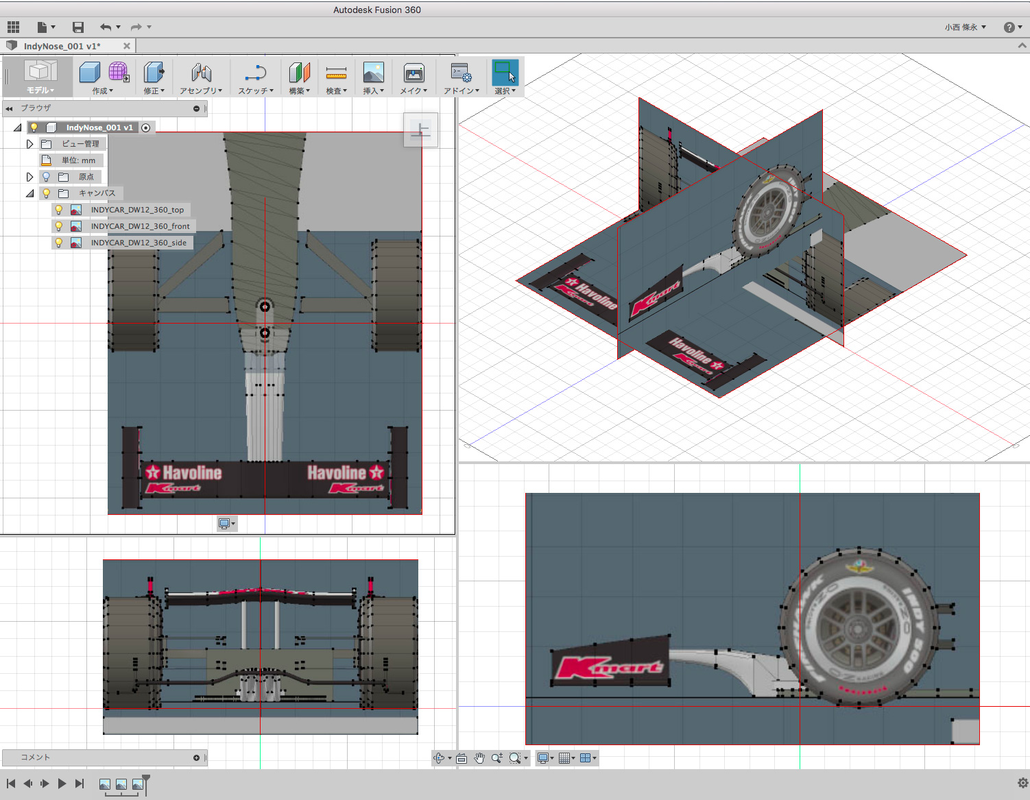
Task: Hide the INDYCAR_DW12_360_top canvas
Action: (x=59, y=210)
